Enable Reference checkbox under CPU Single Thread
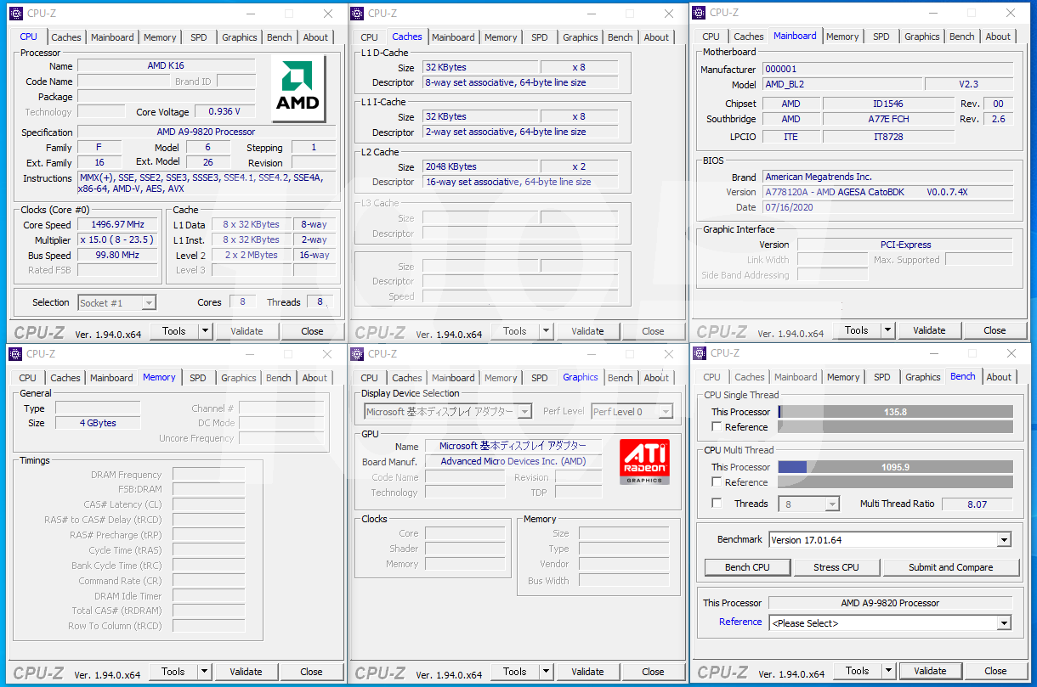The height and width of the screenshot is (687, 1037). click(x=717, y=427)
